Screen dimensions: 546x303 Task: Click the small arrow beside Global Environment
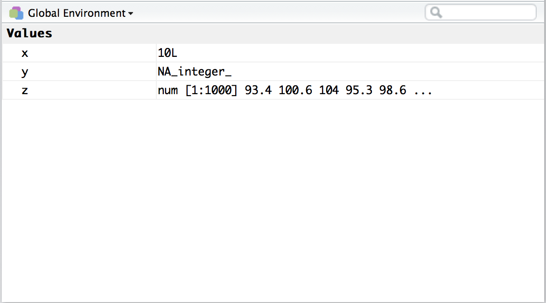(131, 14)
